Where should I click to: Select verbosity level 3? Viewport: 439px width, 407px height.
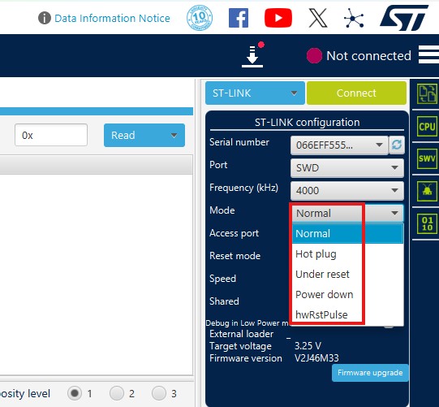(x=159, y=393)
